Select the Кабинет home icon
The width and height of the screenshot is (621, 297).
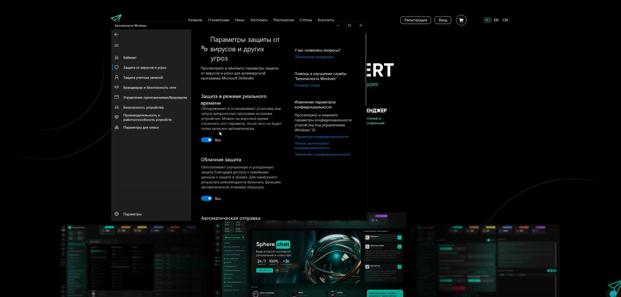click(116, 58)
